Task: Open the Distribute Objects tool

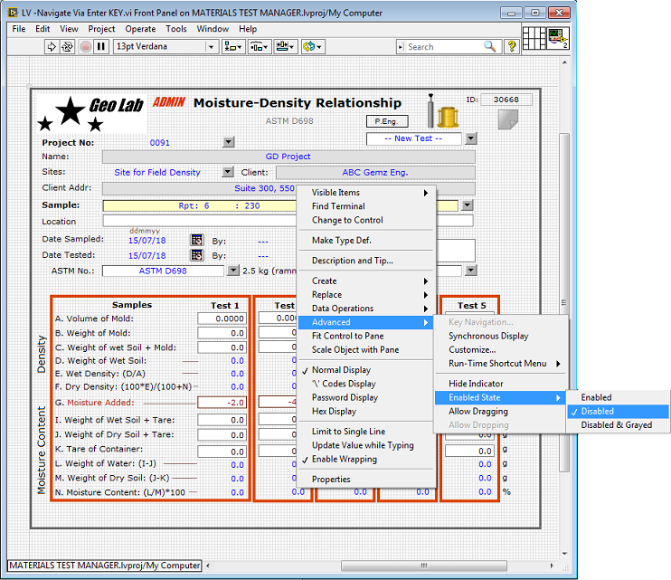Action: pyautogui.click(x=260, y=46)
